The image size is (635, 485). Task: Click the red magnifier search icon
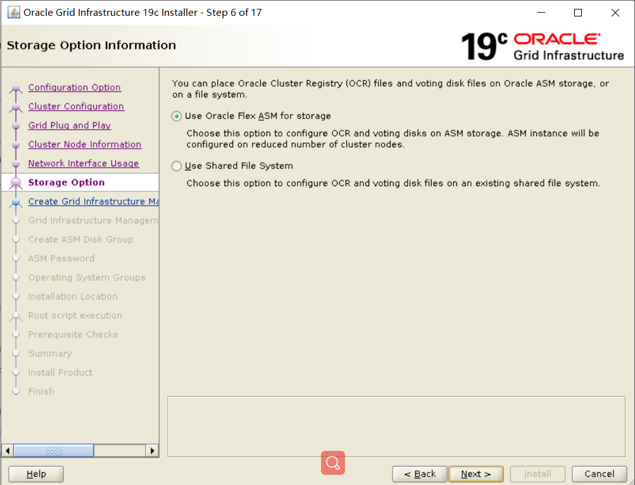(x=333, y=463)
